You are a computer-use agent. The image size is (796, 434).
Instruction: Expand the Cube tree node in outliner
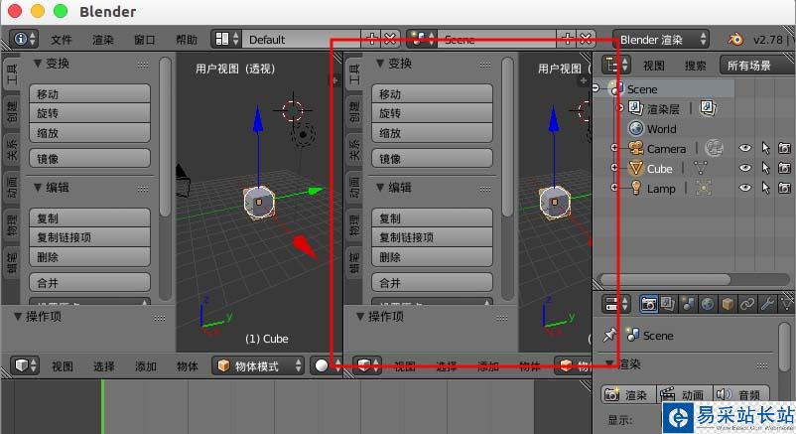614,168
